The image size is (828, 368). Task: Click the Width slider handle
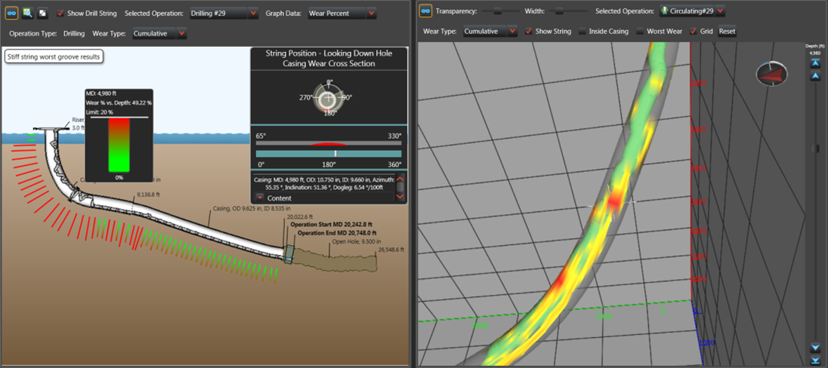pos(559,11)
